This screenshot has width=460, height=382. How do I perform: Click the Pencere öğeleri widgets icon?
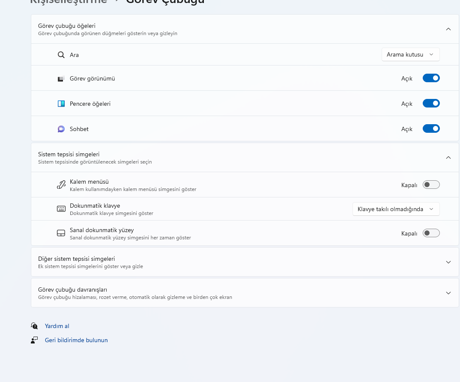(61, 104)
